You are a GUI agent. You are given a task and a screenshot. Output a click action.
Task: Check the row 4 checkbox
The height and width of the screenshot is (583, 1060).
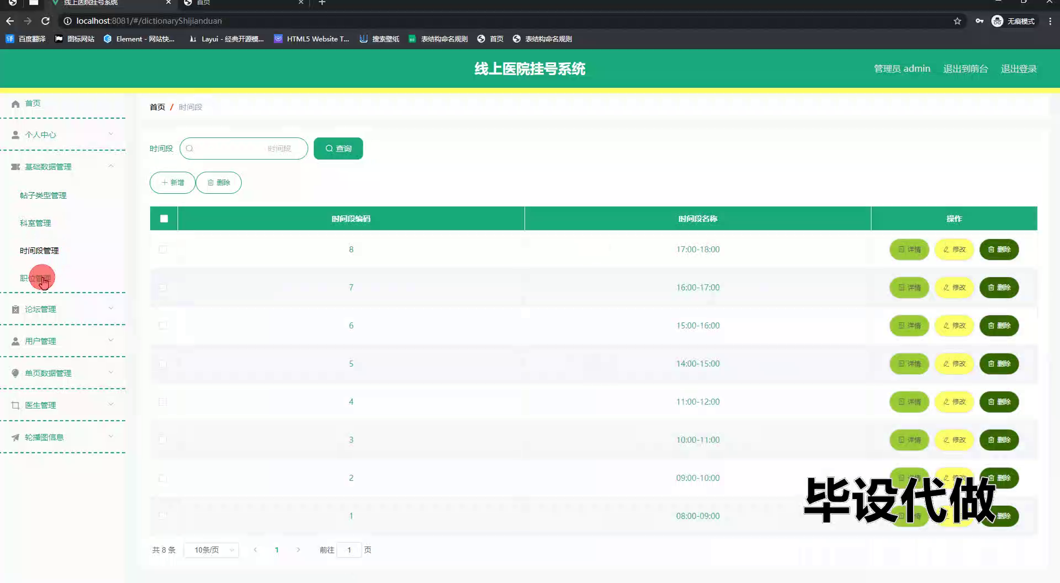(163, 402)
